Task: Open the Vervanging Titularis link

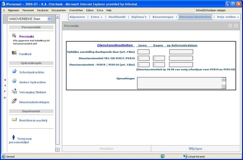Action: [x=33, y=92]
